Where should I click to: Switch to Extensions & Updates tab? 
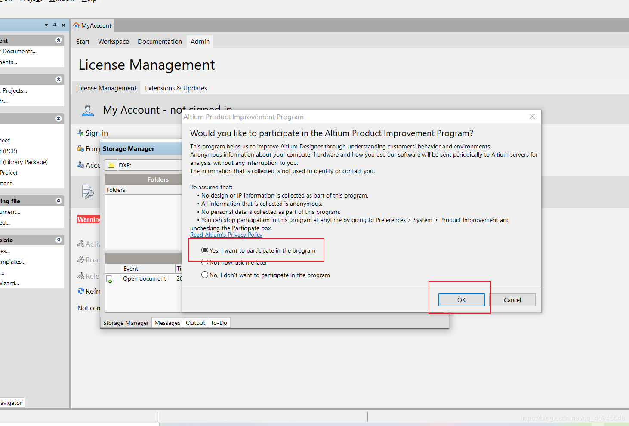pyautogui.click(x=176, y=88)
